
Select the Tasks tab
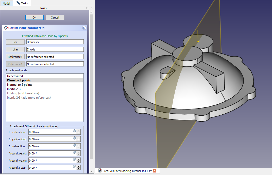[x=22, y=3]
